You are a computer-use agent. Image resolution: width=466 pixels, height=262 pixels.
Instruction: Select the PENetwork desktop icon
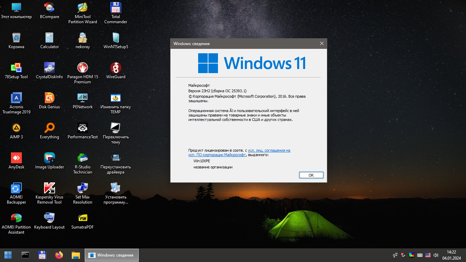[x=82, y=101]
